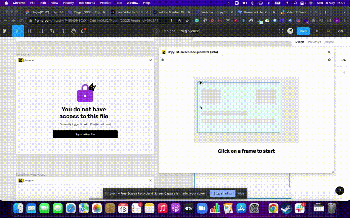Switch to Free Video to GIF tab
Image resolution: width=350 pixels, height=218 pixels.
click(x=129, y=12)
